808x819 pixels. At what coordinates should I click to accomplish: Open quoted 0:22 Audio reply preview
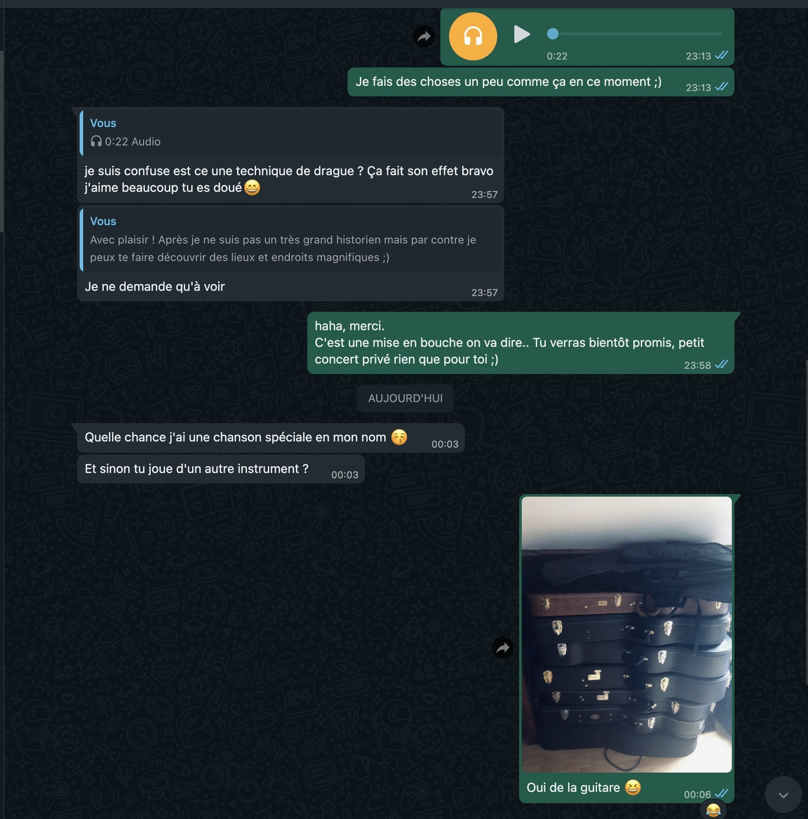click(291, 132)
